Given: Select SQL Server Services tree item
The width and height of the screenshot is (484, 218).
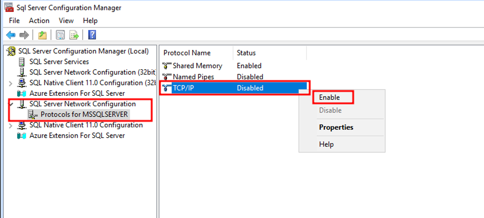Looking at the screenshot, I should tap(59, 62).
